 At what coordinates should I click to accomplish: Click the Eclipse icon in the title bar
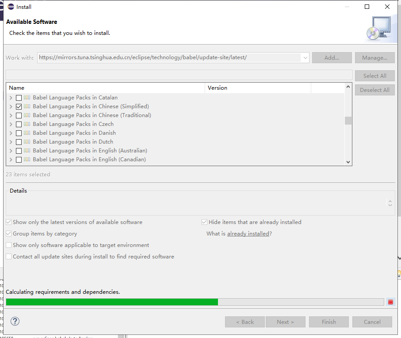(x=11, y=7)
